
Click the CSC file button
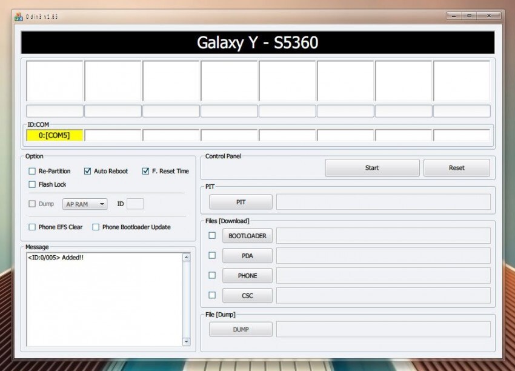coord(247,295)
